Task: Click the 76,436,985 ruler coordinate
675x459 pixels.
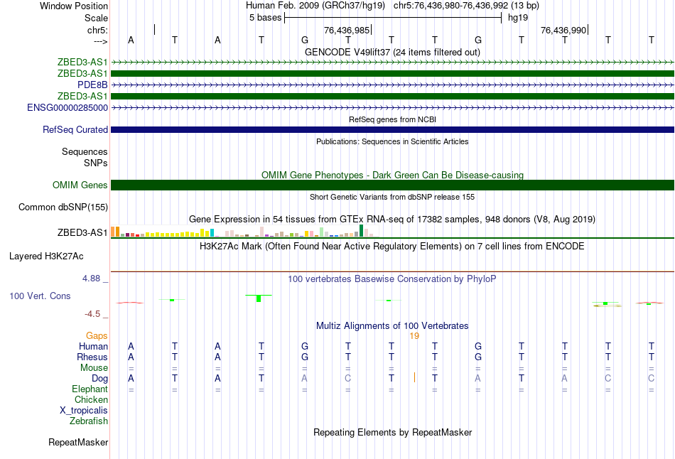Action: tap(347, 30)
